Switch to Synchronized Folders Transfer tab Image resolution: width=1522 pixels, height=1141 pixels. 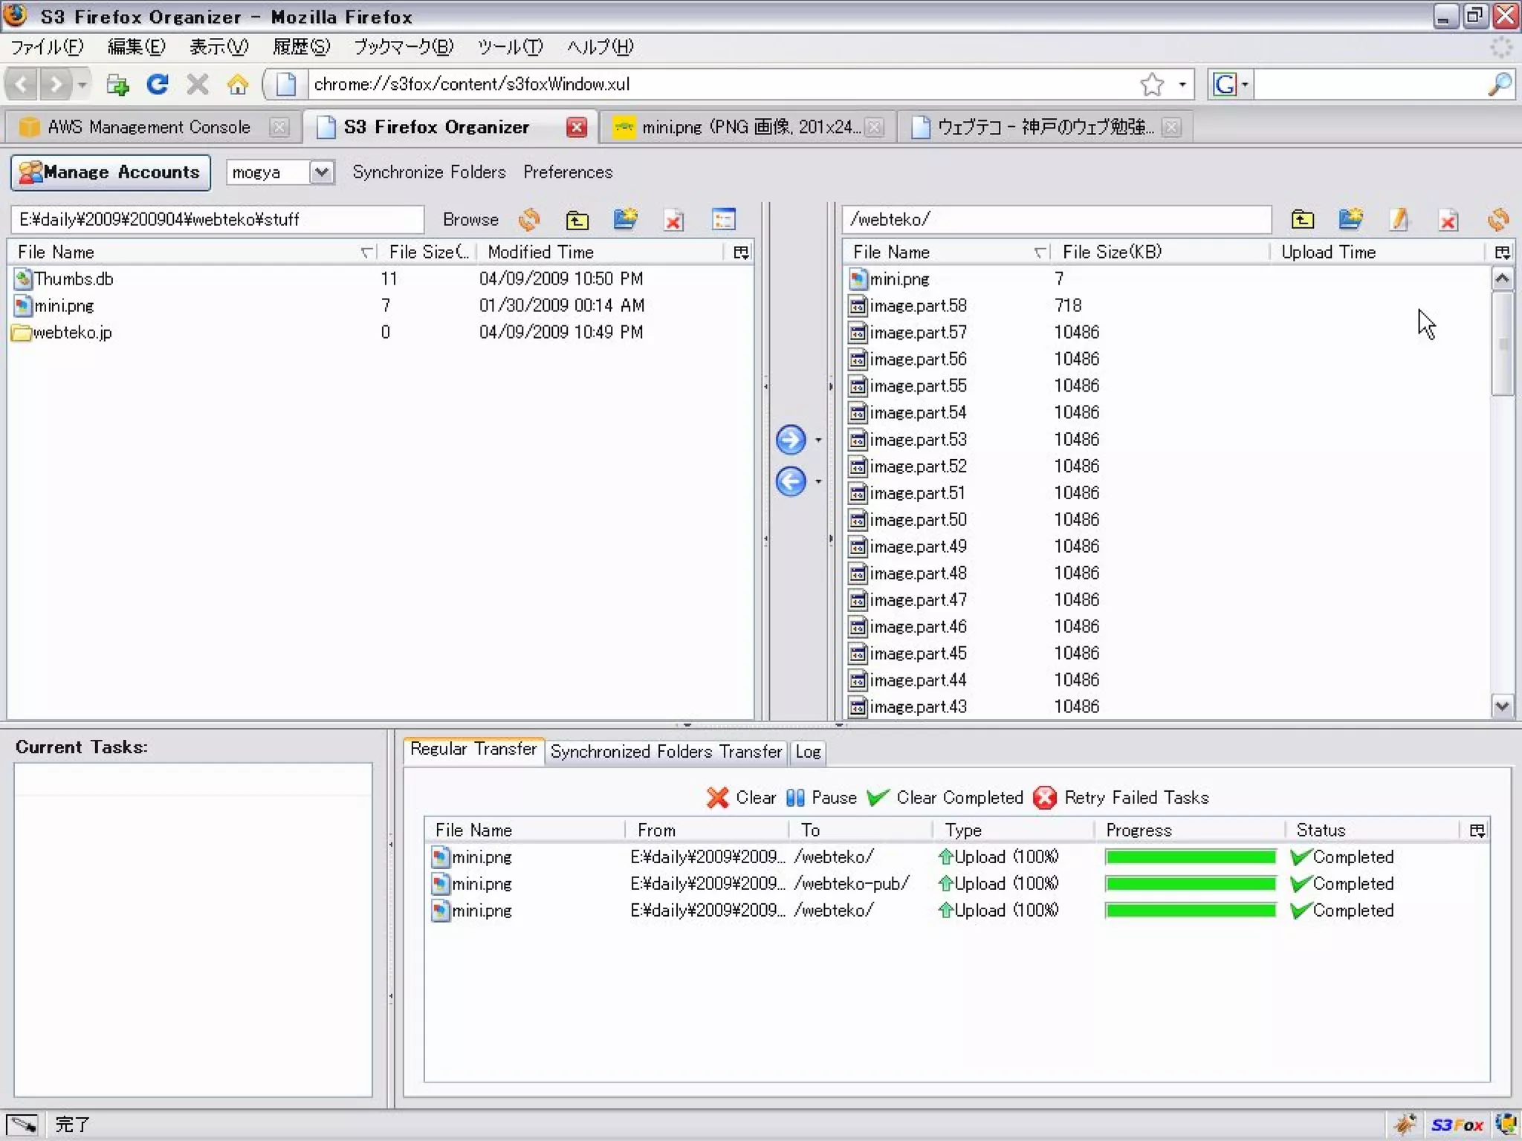[666, 752]
